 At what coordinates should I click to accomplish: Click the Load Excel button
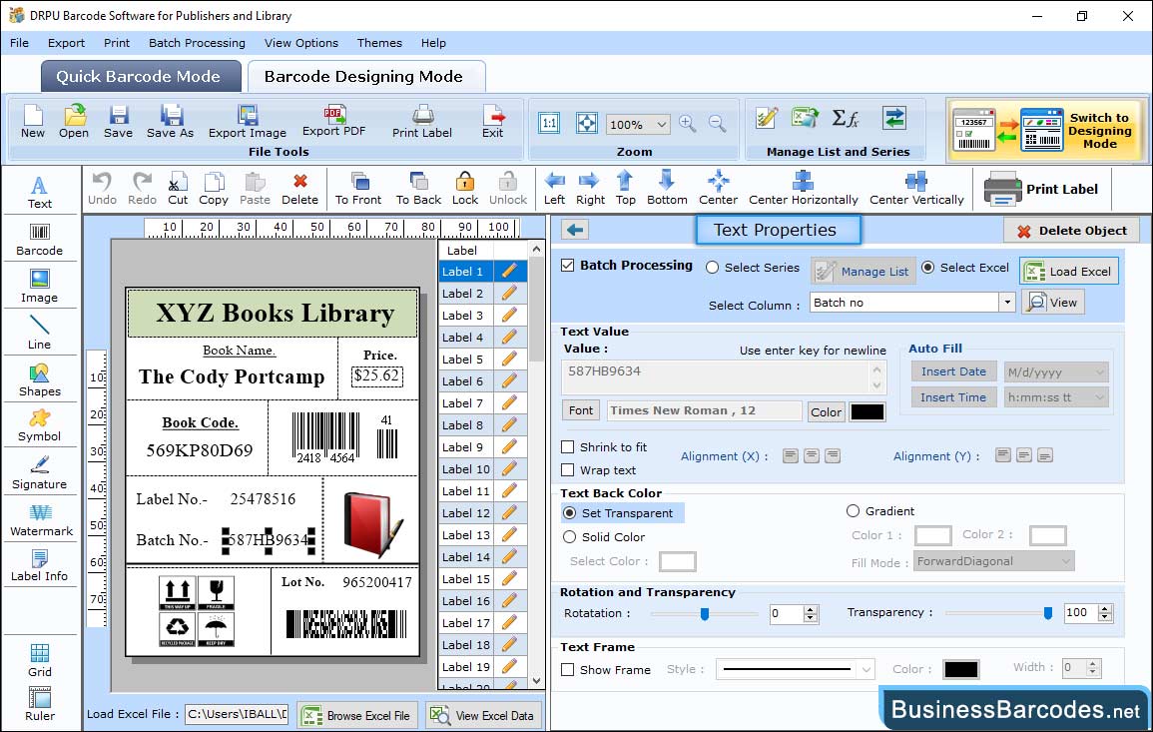coord(1069,271)
